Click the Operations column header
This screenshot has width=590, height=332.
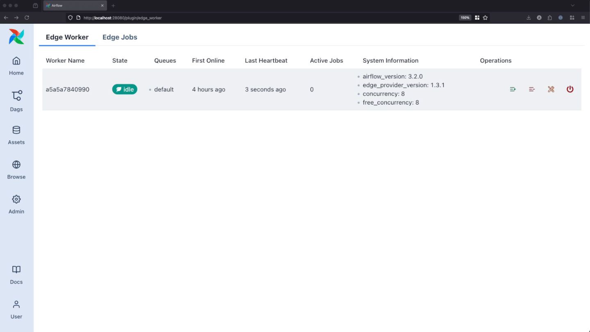[496, 60]
